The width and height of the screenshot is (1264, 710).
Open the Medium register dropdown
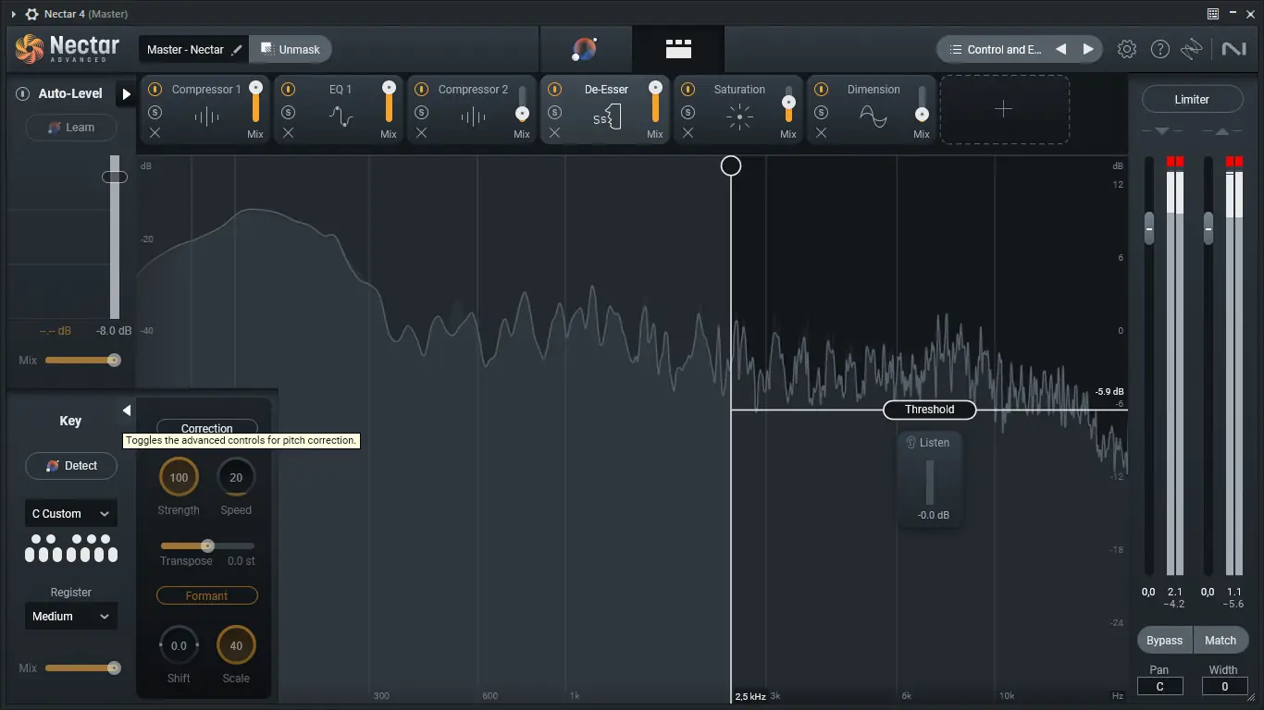(71, 617)
